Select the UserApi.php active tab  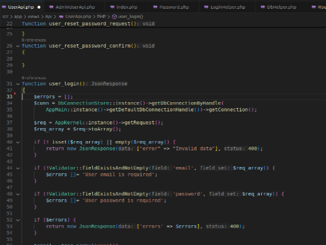[x=21, y=7]
